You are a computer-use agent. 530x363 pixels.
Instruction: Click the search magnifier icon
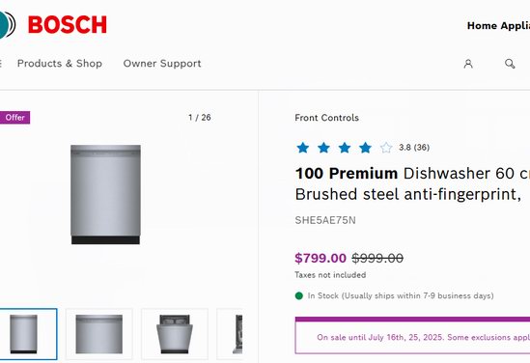[x=510, y=64]
